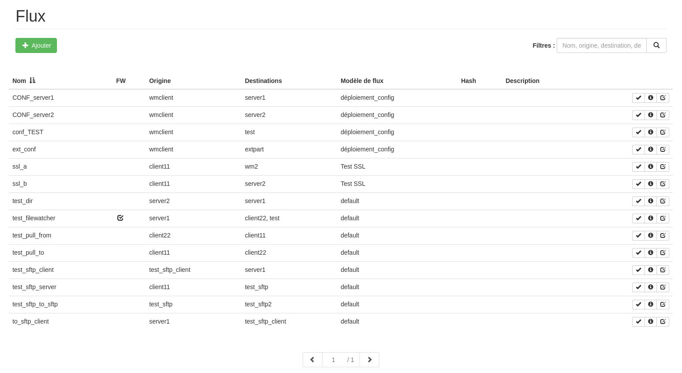Show info for test_pull_from
Viewport: 682px width, 373px height.
point(651,236)
